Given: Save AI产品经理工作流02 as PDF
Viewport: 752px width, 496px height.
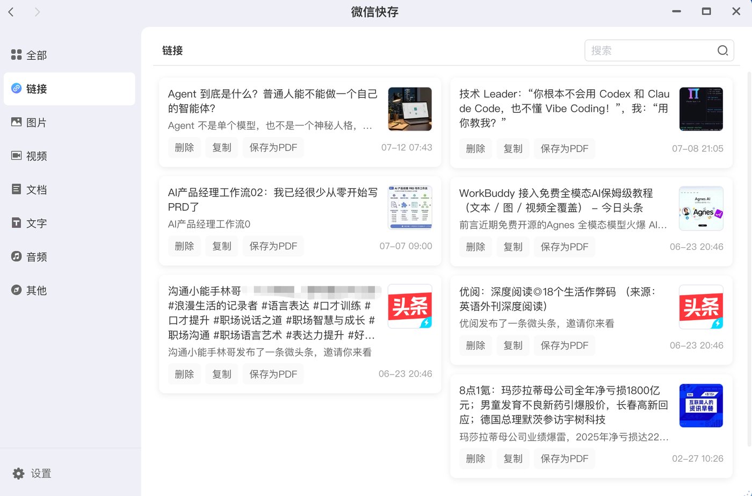Looking at the screenshot, I should pos(273,246).
